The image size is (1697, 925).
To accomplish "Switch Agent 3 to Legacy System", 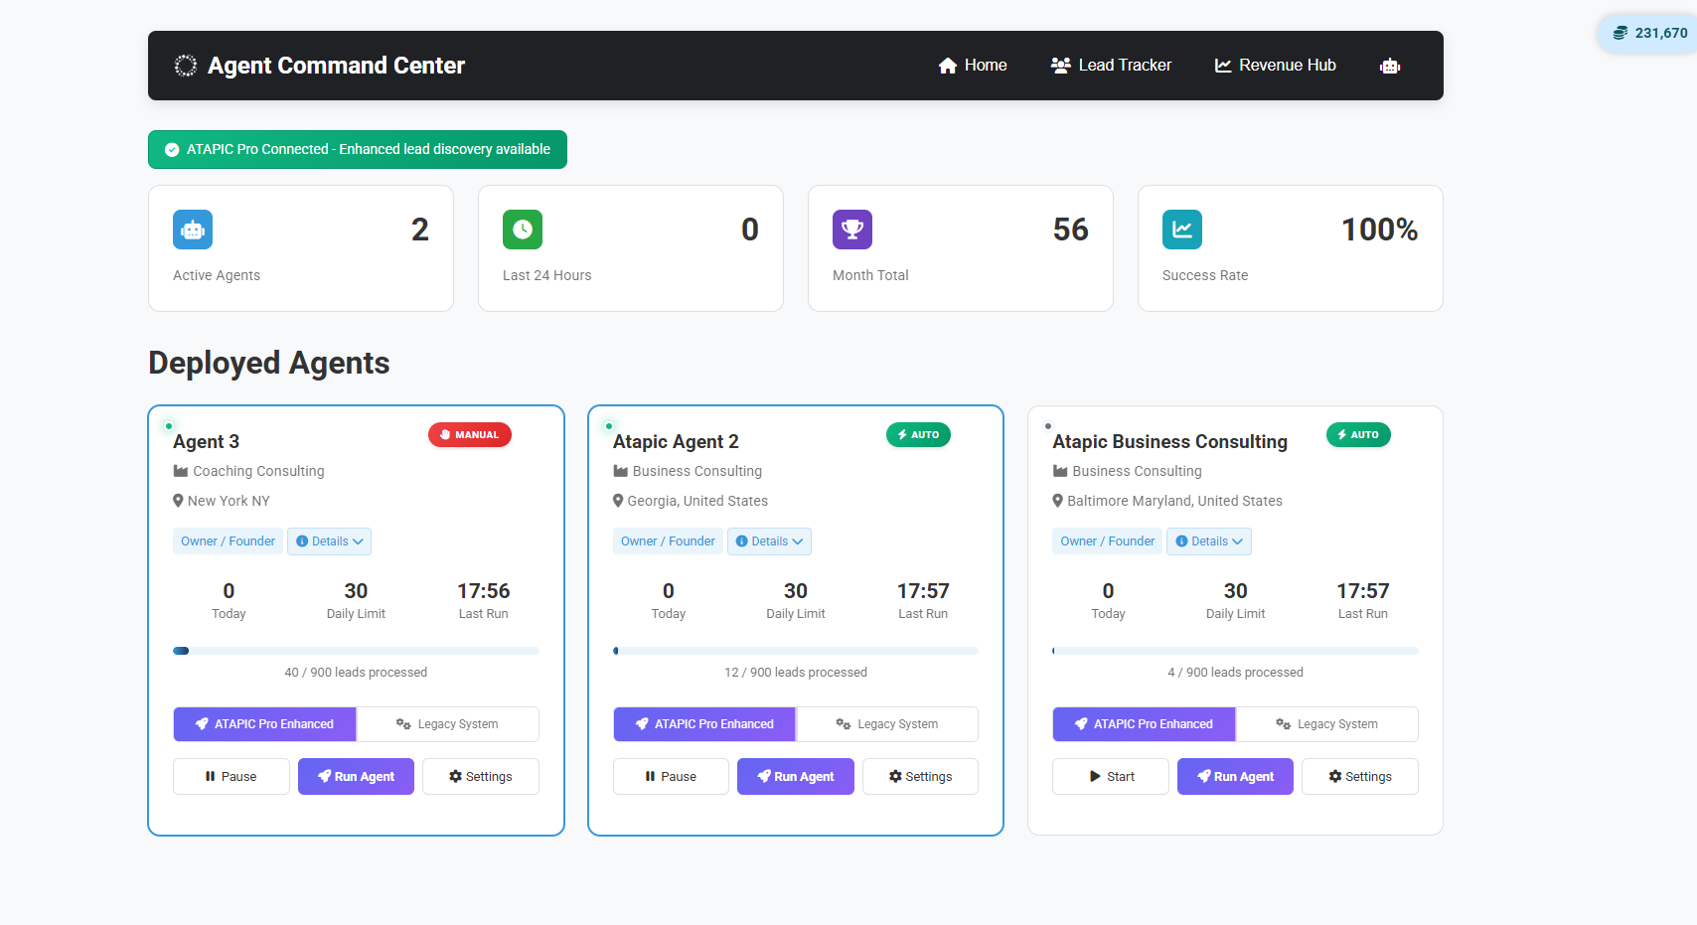I will pos(447,724).
